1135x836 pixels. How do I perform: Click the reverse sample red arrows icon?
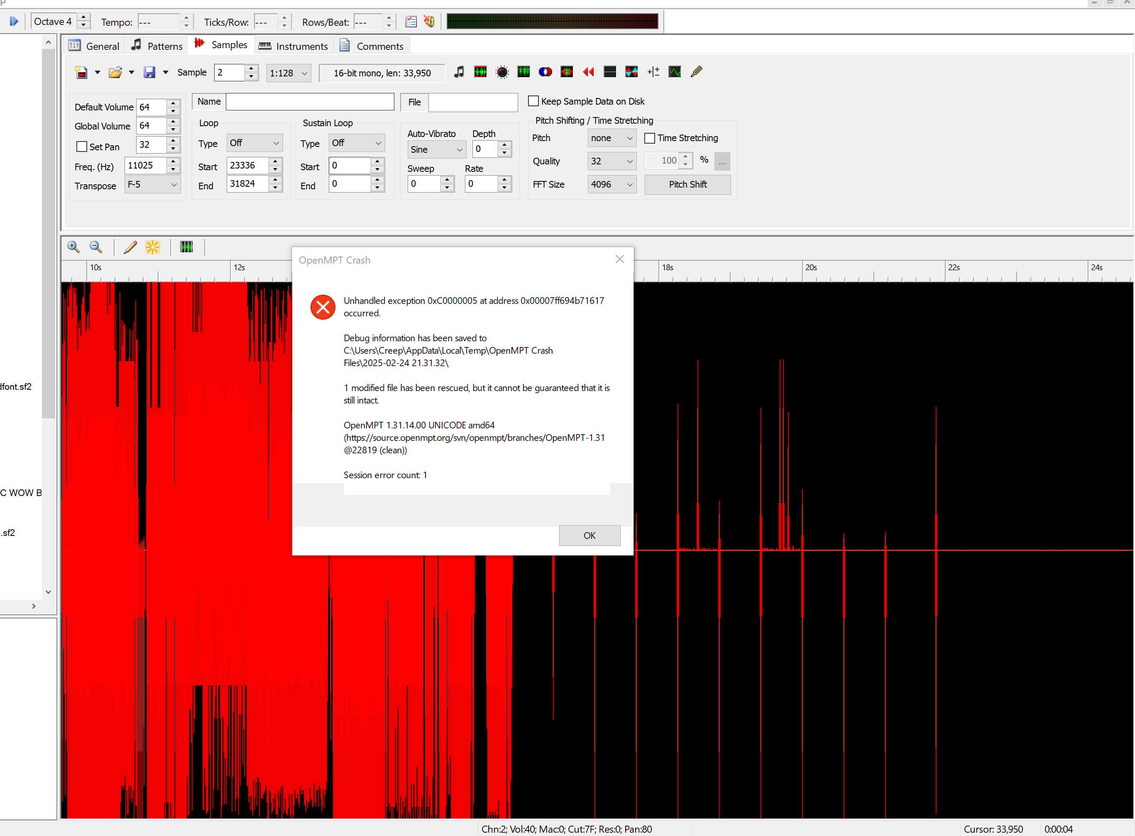588,72
